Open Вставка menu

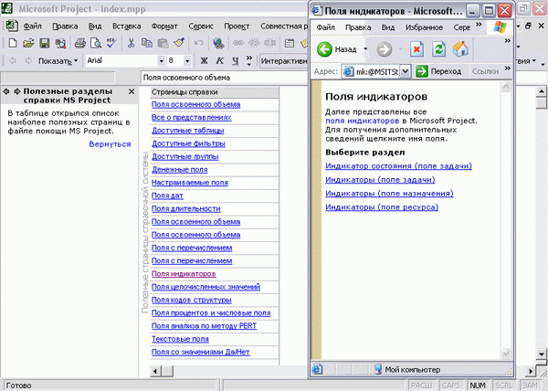[x=127, y=26]
